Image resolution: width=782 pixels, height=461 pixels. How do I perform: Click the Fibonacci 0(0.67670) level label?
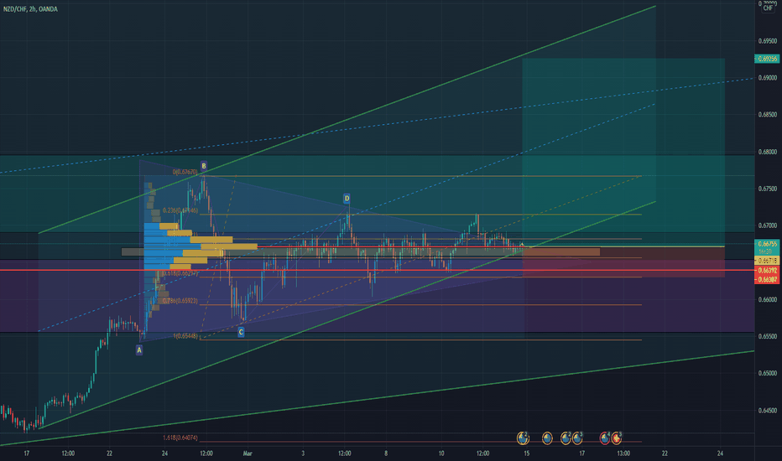pyautogui.click(x=185, y=172)
